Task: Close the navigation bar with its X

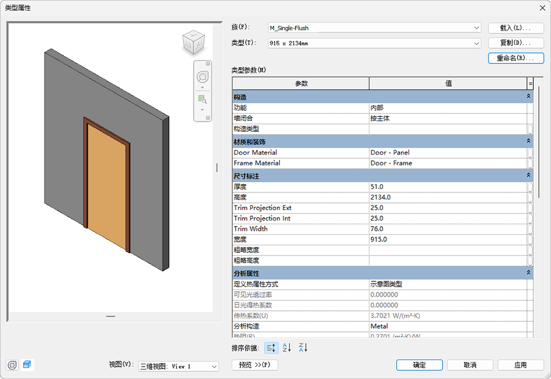Action: pos(208,64)
